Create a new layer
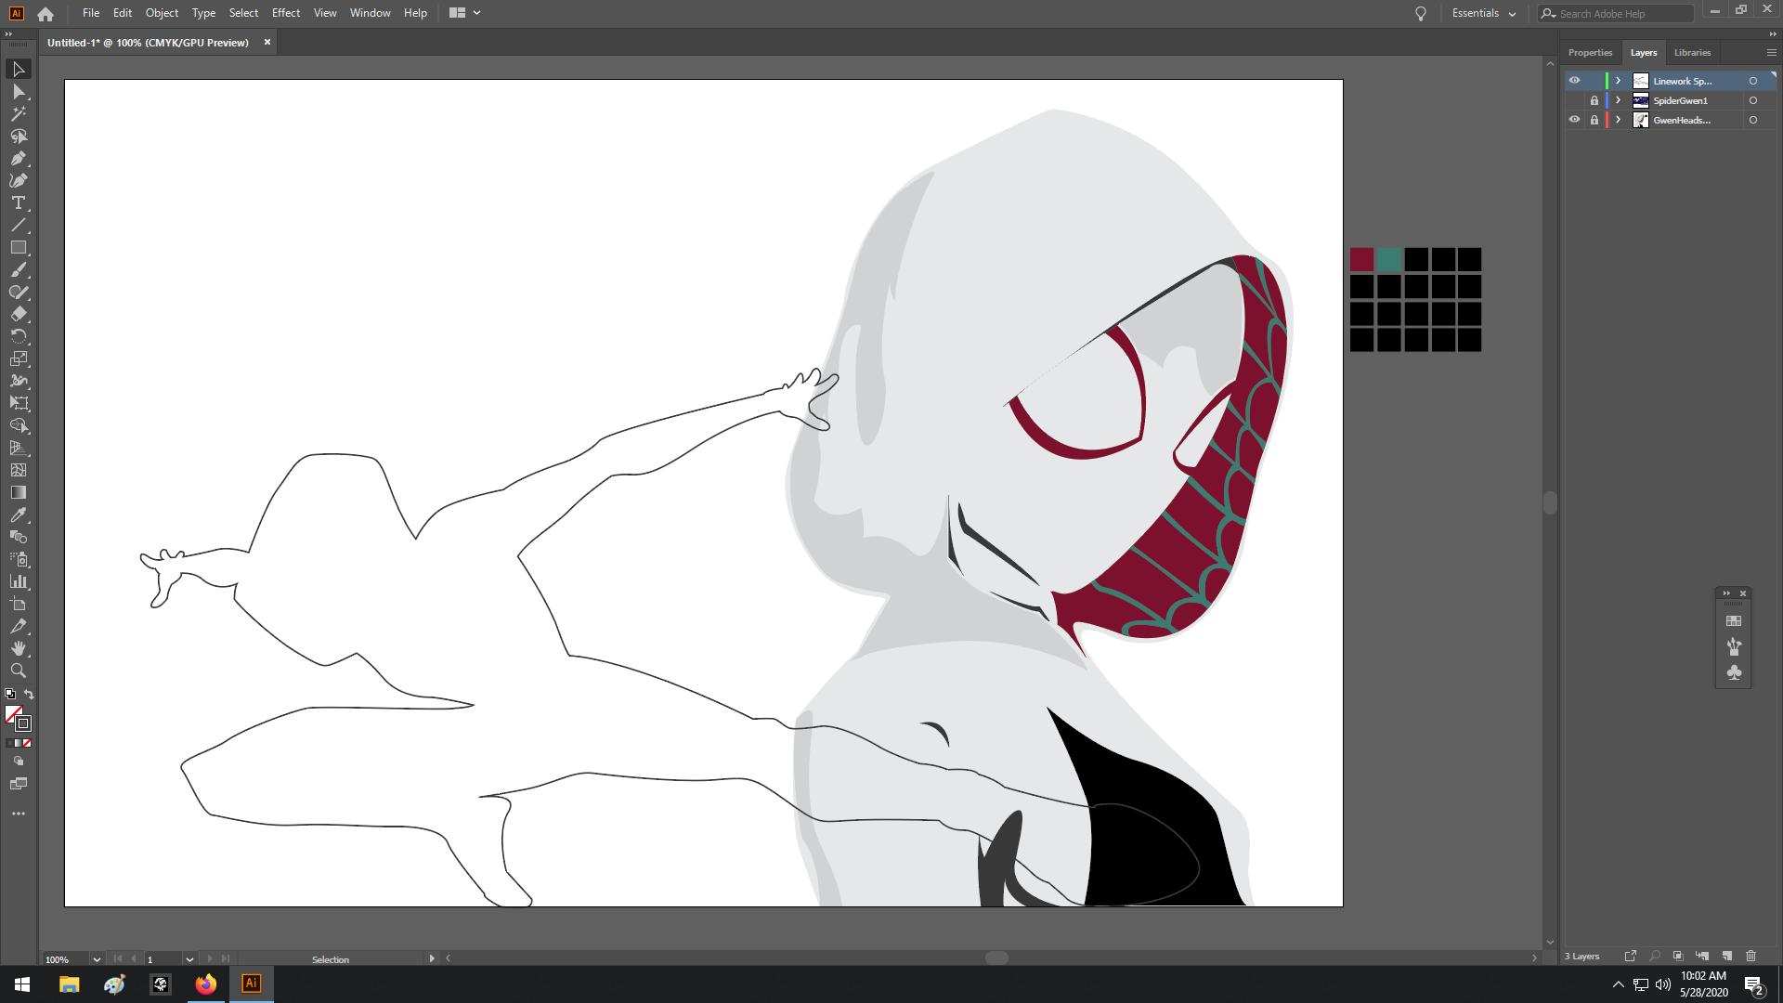 1727,956
